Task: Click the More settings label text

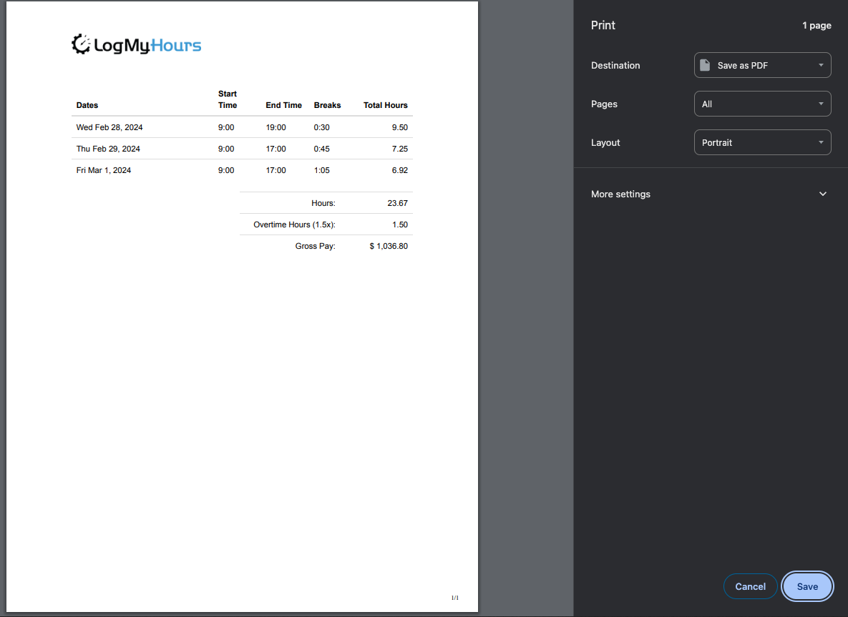Action: click(x=620, y=194)
